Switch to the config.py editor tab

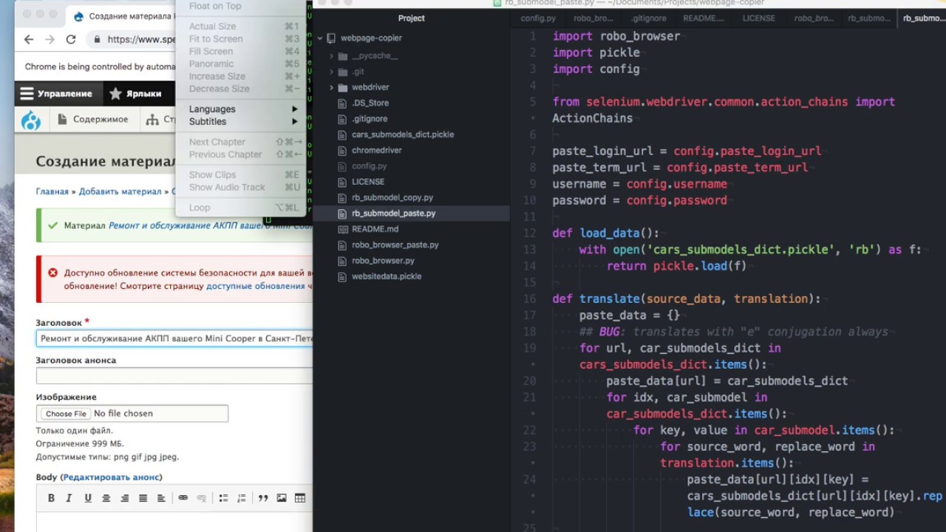pos(538,18)
